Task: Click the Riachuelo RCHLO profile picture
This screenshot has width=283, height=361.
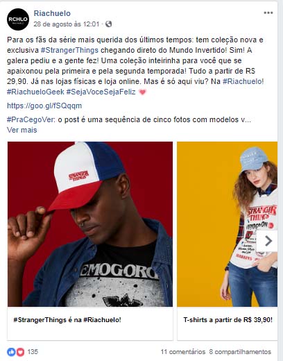Action: point(18,19)
